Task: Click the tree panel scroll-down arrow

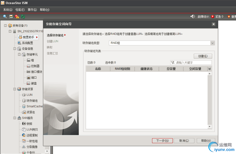Action: click(47, 151)
